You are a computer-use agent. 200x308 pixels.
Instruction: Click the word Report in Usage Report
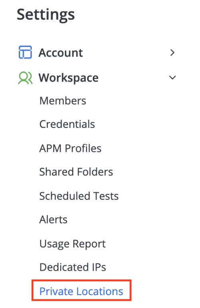pos(89,244)
